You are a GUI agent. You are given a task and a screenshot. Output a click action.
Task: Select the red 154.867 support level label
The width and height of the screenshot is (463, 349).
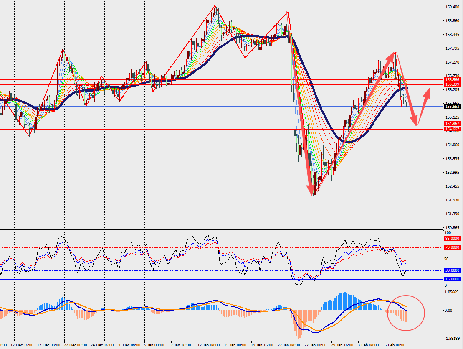(453, 124)
